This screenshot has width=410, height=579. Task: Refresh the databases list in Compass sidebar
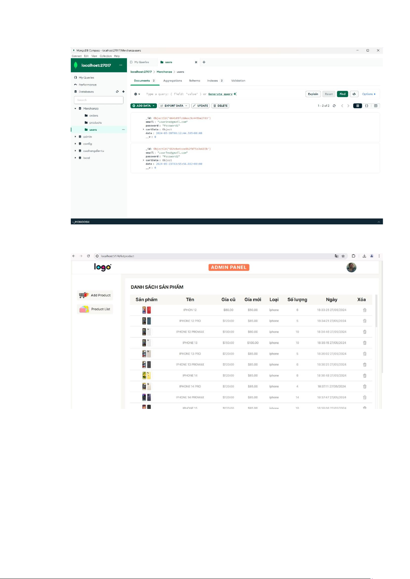[x=117, y=92]
